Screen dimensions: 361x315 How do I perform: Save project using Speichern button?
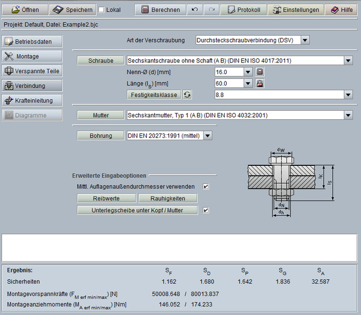(73, 9)
